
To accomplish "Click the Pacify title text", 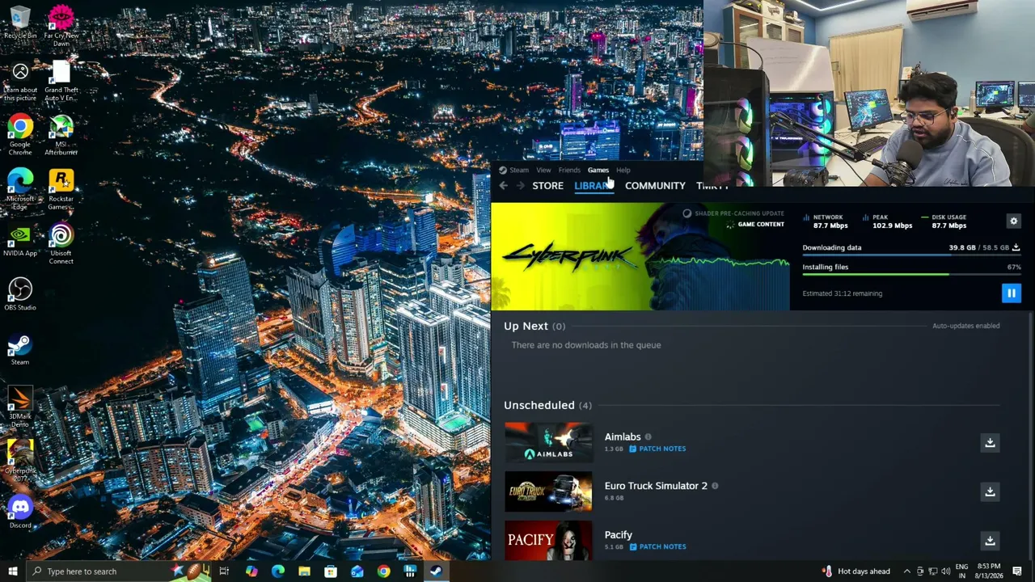I will coord(618,535).
